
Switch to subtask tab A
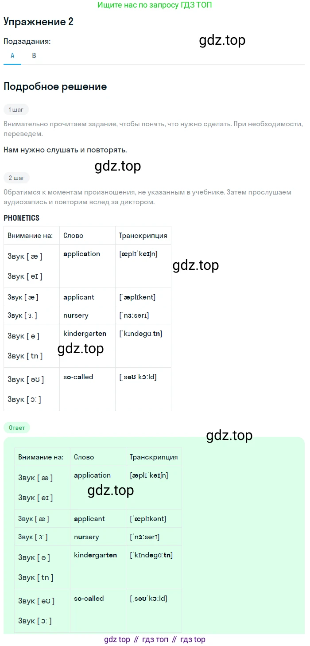click(12, 56)
